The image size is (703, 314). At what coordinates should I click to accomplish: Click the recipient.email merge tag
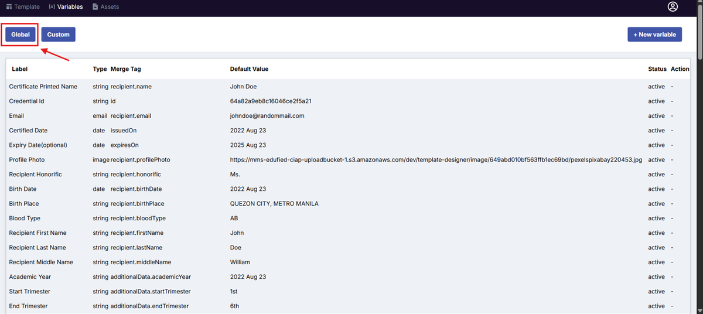pyautogui.click(x=131, y=116)
